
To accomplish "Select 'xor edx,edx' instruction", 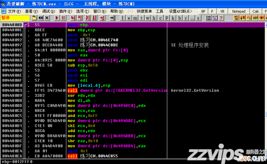I will tap(81, 96).
